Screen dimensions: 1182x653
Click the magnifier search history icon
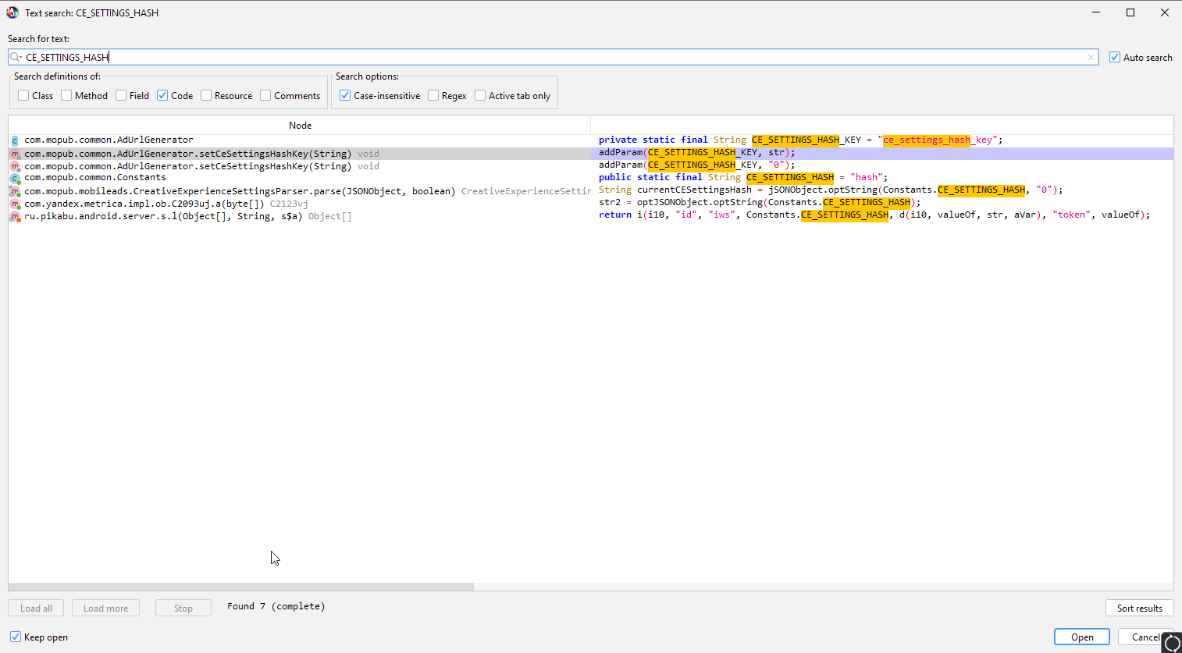click(15, 57)
